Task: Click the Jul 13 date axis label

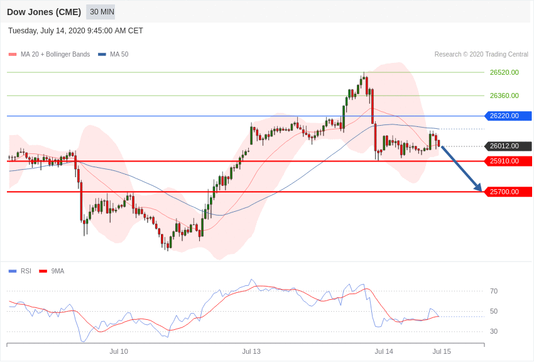Action: [251, 351]
